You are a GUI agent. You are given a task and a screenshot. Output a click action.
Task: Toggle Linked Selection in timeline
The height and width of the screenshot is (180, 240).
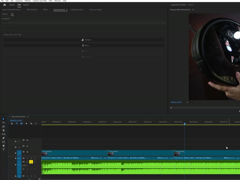pyautogui.click(x=22, y=124)
